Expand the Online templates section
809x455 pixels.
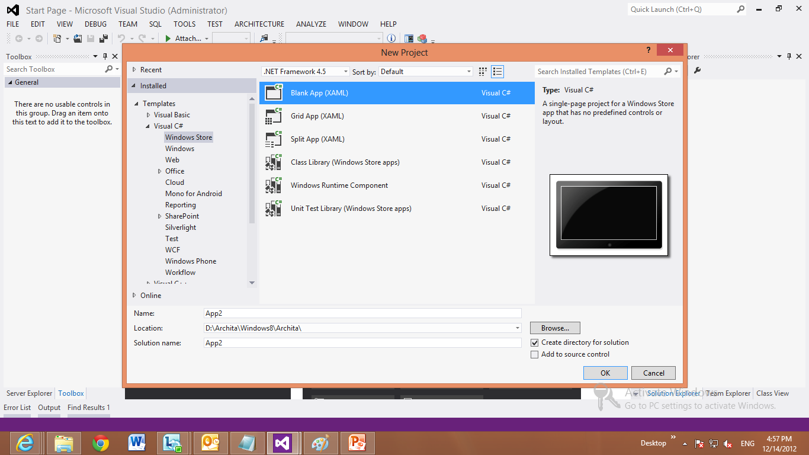(x=134, y=295)
